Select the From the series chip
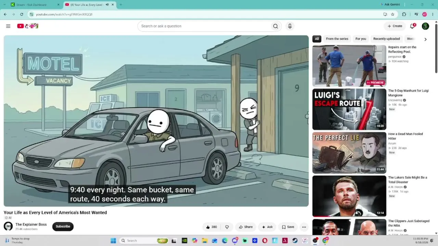Screen dimensions: 438x246 (337, 39)
